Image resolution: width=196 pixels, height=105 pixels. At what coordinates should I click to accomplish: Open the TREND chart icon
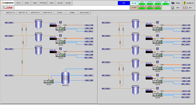pos(173,3)
